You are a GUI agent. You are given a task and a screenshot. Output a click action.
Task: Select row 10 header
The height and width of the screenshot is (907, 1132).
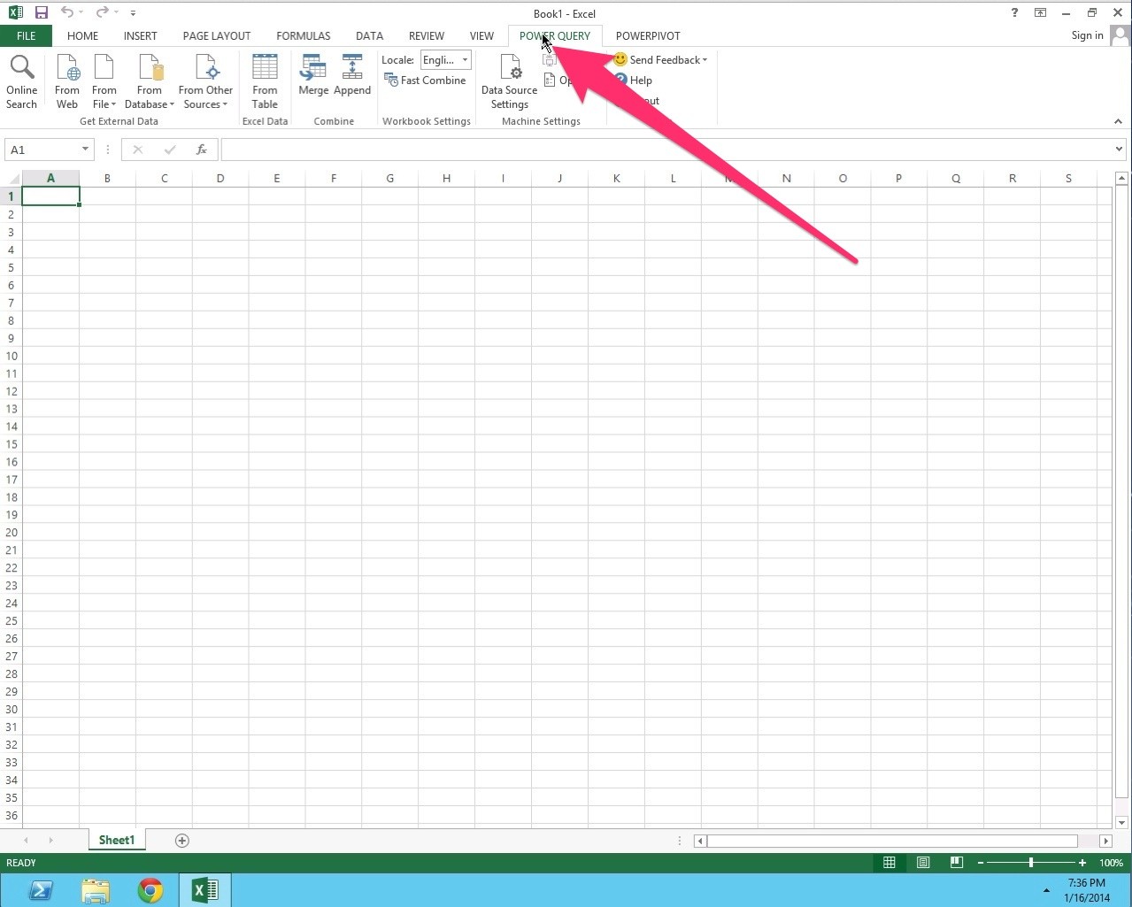pyautogui.click(x=11, y=356)
